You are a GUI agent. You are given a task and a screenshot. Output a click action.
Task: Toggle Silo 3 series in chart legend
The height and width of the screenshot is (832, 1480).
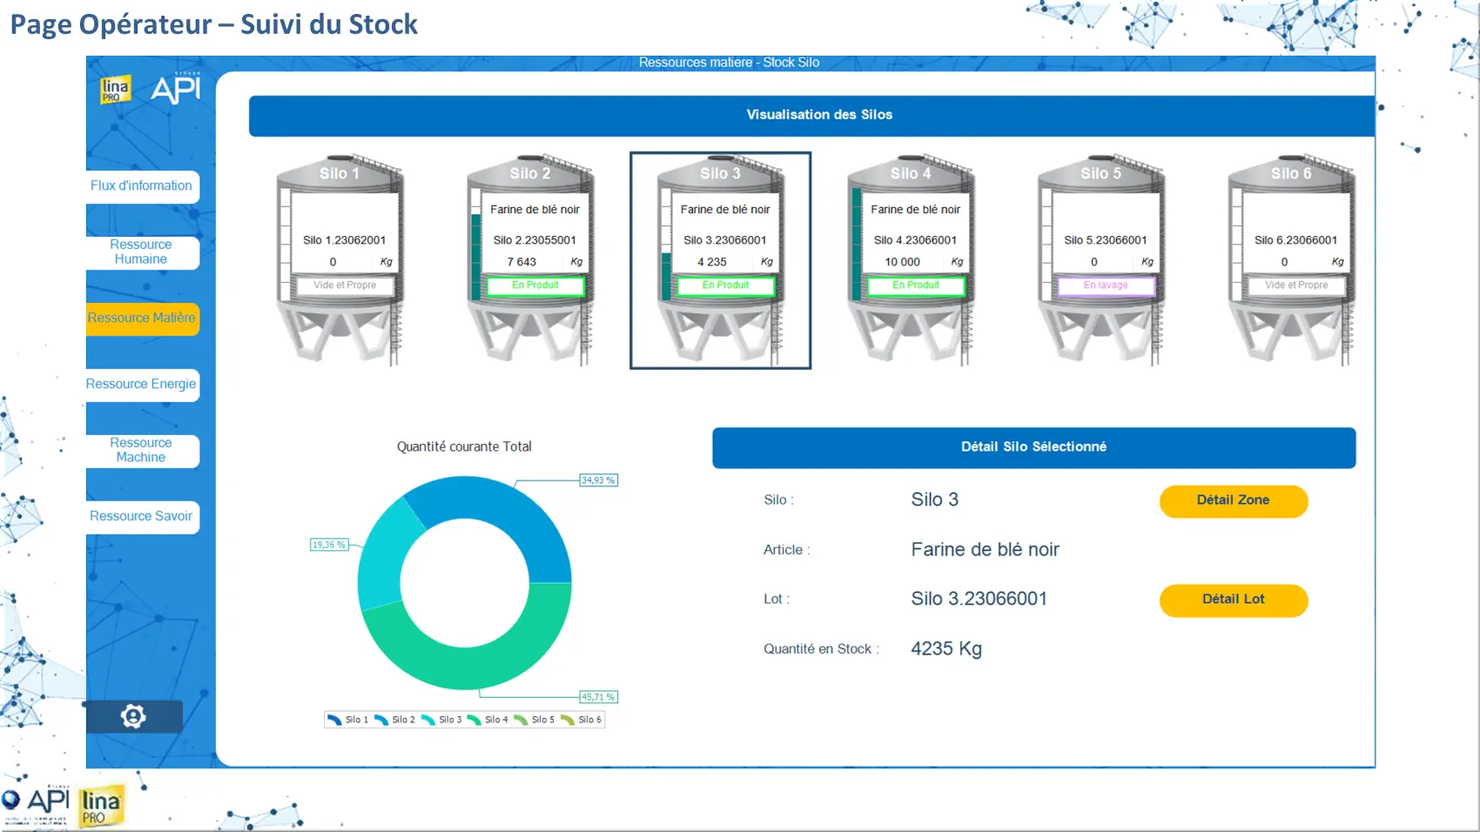click(441, 720)
